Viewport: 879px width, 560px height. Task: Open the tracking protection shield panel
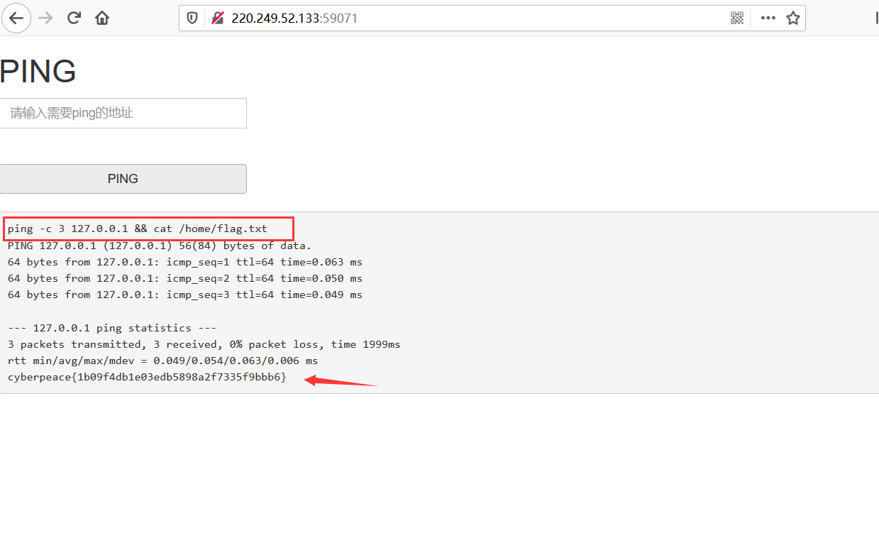pos(192,18)
